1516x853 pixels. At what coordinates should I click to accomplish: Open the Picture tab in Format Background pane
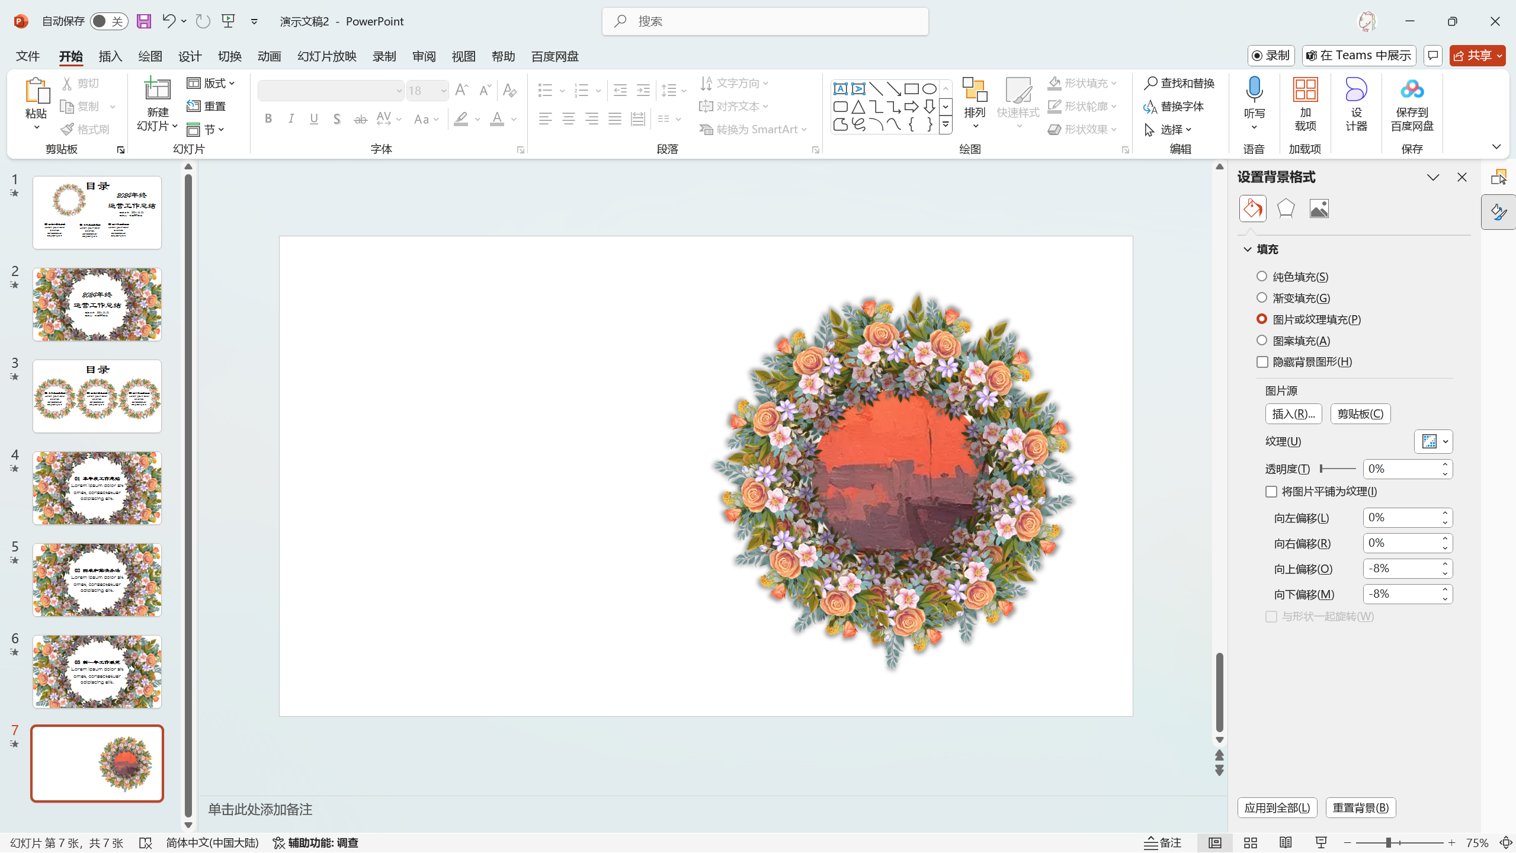coord(1319,209)
